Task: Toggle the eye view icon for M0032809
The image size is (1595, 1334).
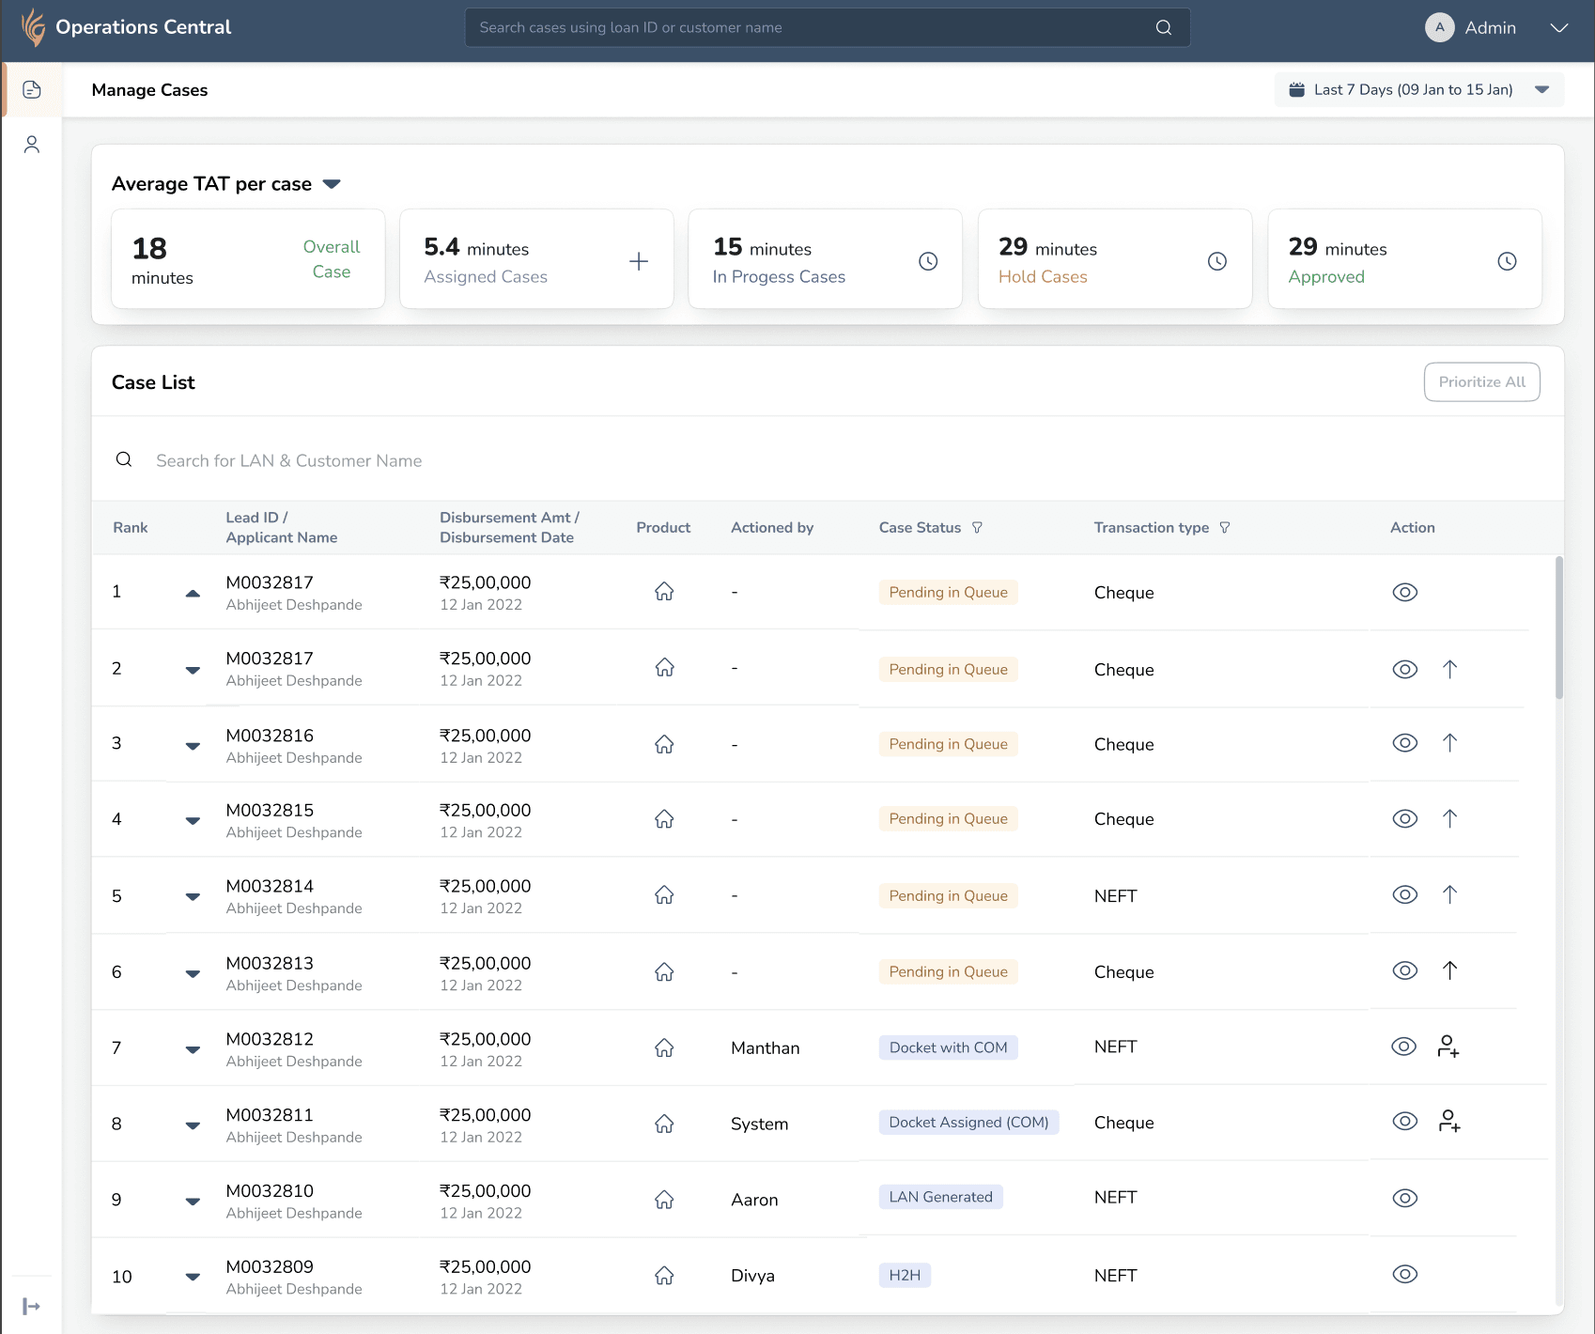Action: click(1404, 1274)
